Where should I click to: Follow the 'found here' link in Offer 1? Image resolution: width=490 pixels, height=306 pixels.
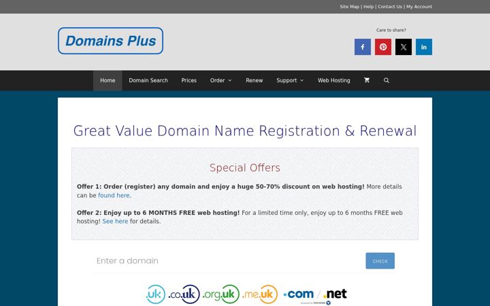(114, 195)
